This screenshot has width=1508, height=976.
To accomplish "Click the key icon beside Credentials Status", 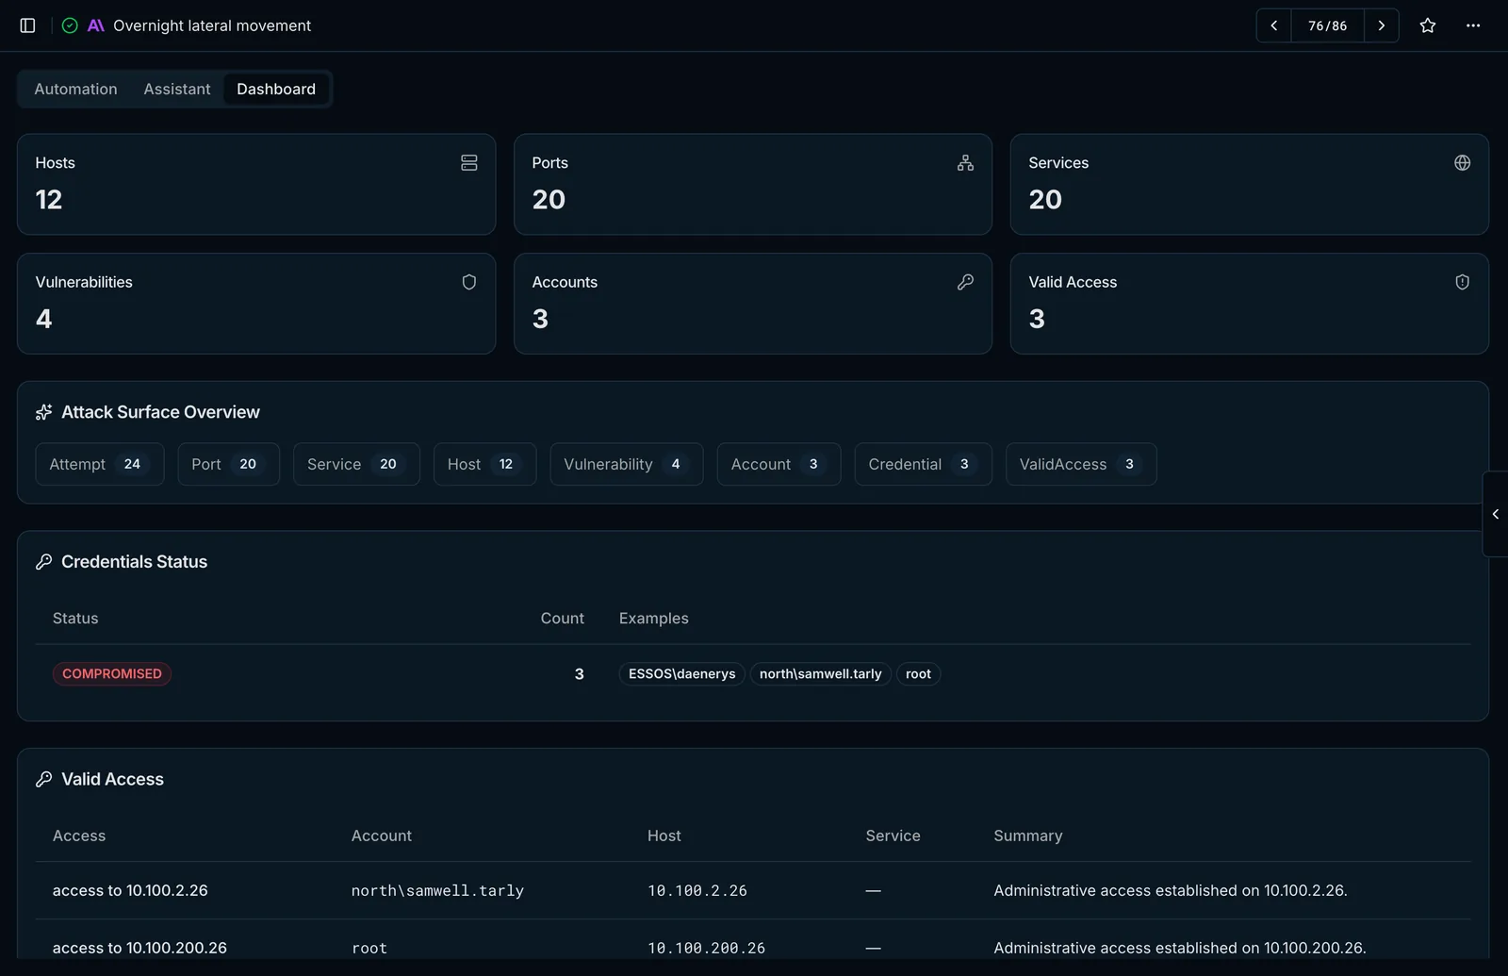I will tap(43, 562).
